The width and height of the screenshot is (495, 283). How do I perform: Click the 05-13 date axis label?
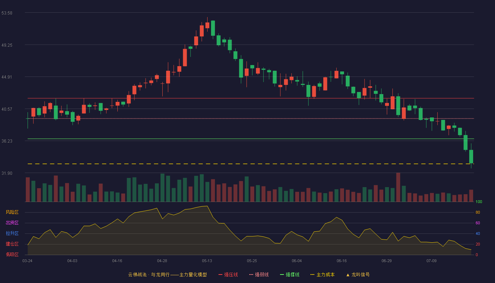click(x=207, y=261)
